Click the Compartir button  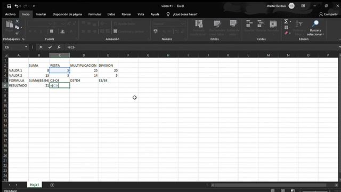pos(328,14)
